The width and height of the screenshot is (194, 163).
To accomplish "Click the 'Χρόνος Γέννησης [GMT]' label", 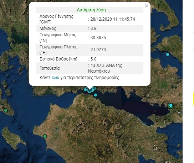I will coord(56,19).
